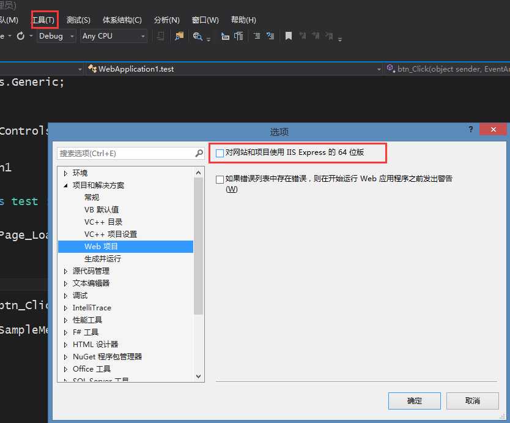Viewport: 510px width, 423px height.
Task: Select VC++ 目录 tree item
Action: point(103,222)
